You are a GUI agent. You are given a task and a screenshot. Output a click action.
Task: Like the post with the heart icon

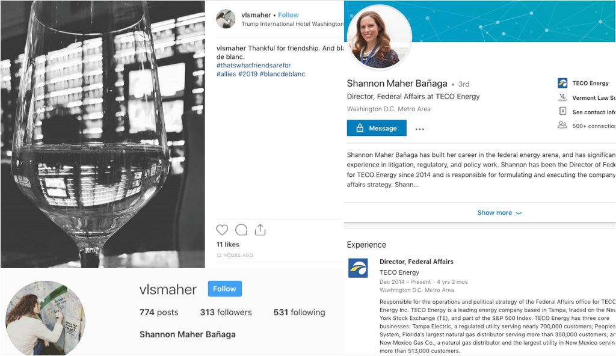click(222, 230)
